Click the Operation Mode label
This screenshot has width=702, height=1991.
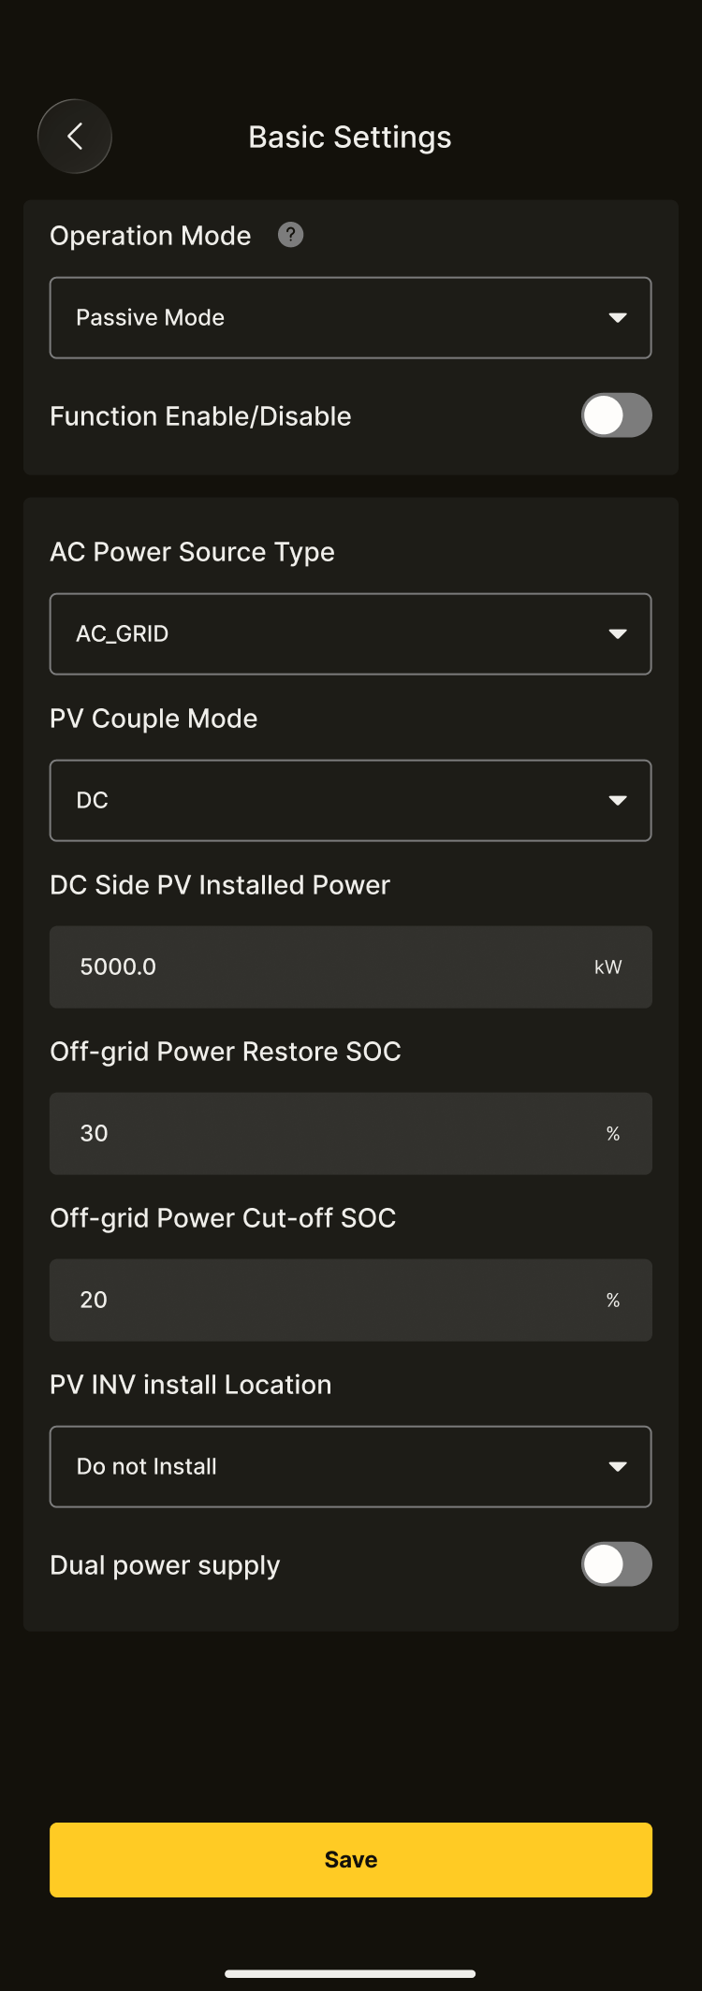(151, 236)
